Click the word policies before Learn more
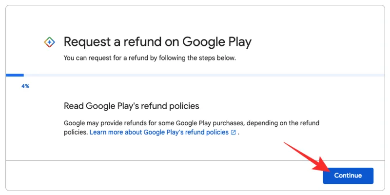 point(76,133)
